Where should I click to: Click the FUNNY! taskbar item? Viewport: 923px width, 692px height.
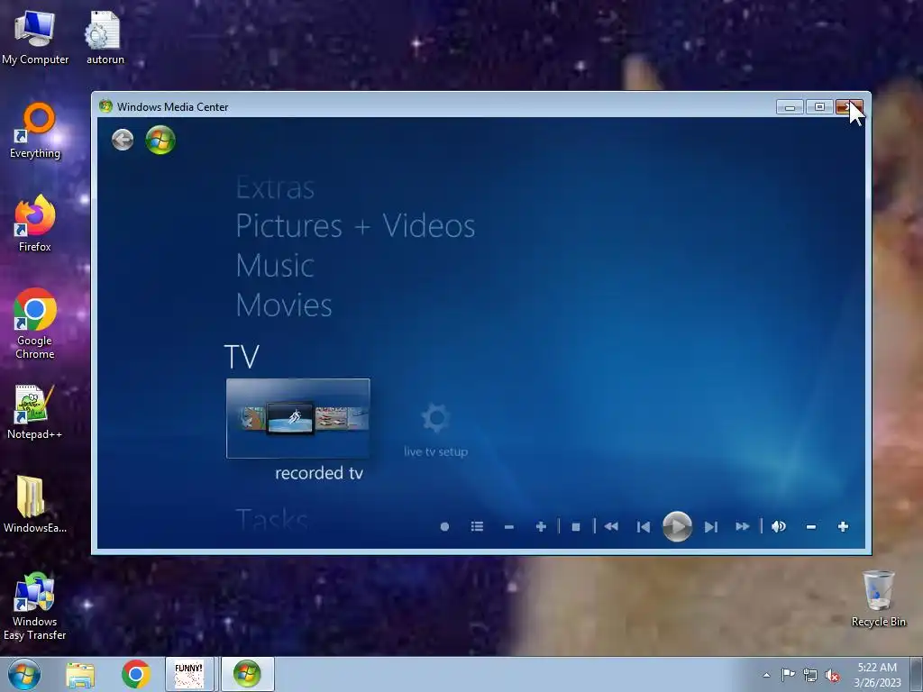[189, 674]
